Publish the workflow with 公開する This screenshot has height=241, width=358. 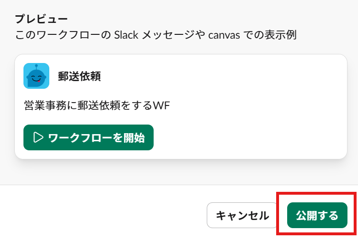click(x=317, y=215)
